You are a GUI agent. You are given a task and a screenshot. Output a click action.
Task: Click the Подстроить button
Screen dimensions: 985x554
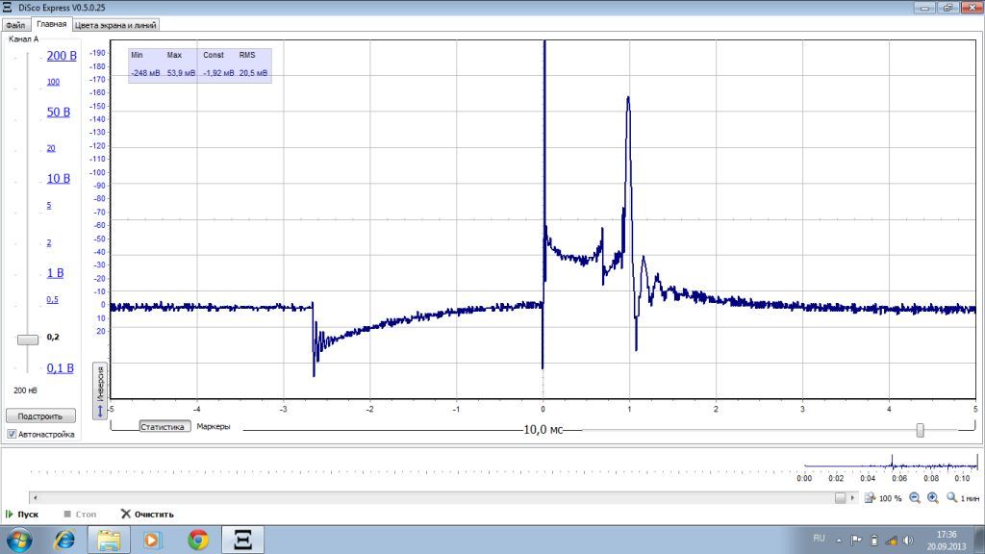40,415
